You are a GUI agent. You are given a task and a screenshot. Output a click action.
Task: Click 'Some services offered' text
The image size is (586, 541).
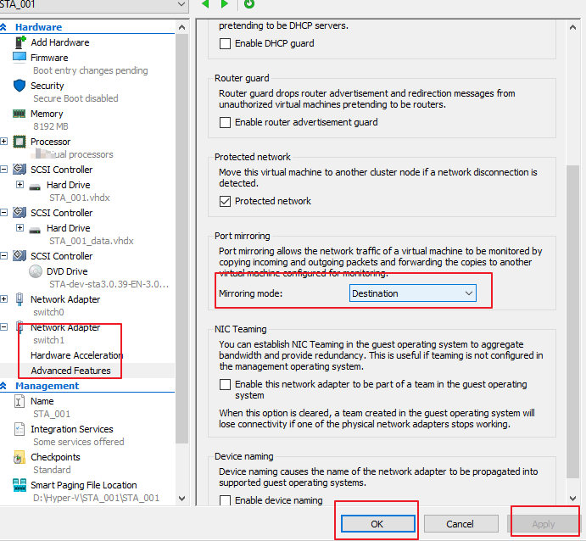(79, 442)
